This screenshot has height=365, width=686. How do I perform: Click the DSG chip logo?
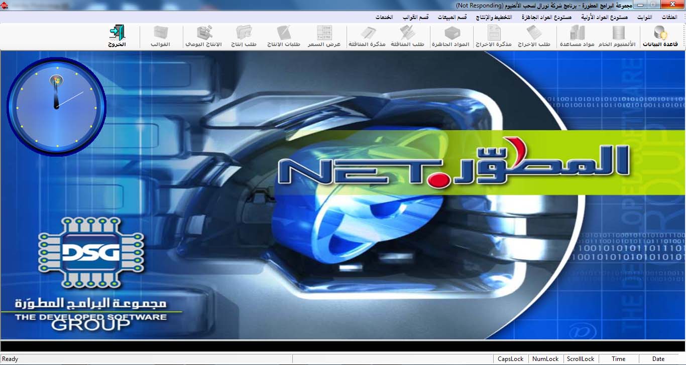pos(91,252)
